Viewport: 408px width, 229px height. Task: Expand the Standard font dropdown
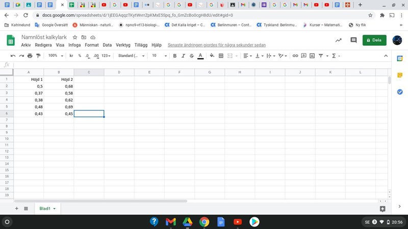(x=131, y=55)
